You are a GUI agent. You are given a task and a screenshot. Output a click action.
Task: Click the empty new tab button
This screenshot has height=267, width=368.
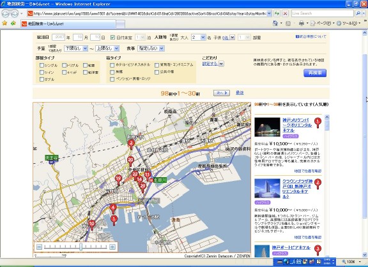120,24
